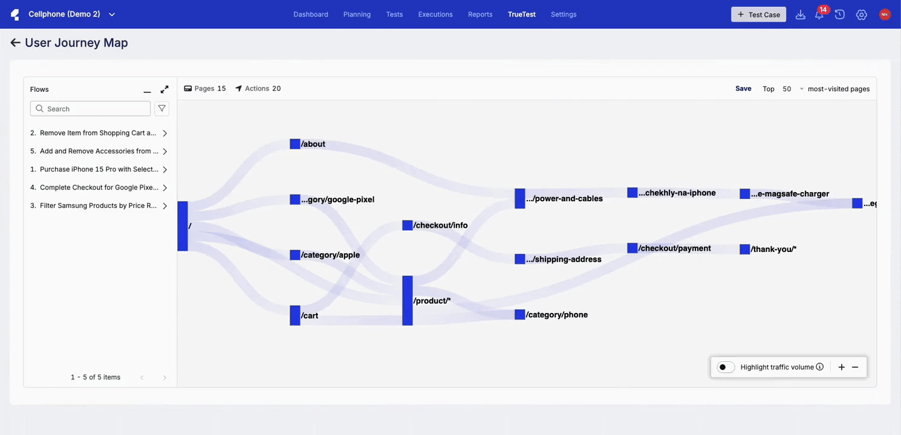Image resolution: width=901 pixels, height=435 pixels.
Task: Select the root / page node
Action: [183, 226]
